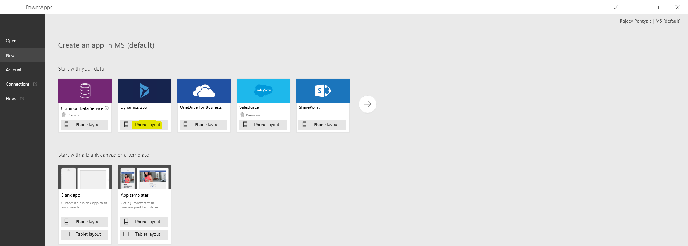Click the Blank app preview thumbnail
The image size is (688, 246).
tap(85, 177)
